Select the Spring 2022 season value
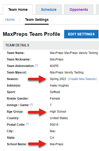Viewport: 99px width, 151px height. pos(58,79)
